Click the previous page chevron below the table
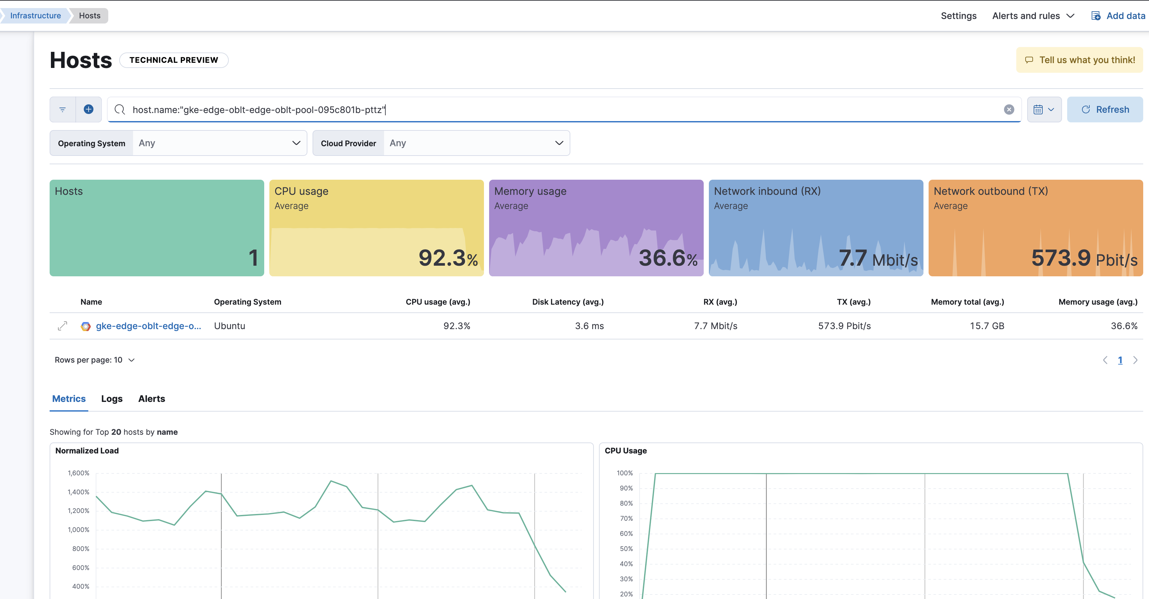The image size is (1149, 599). [x=1105, y=360]
